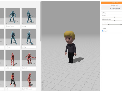Click the Overdrive label
122x91 pixels.
point(104,16)
